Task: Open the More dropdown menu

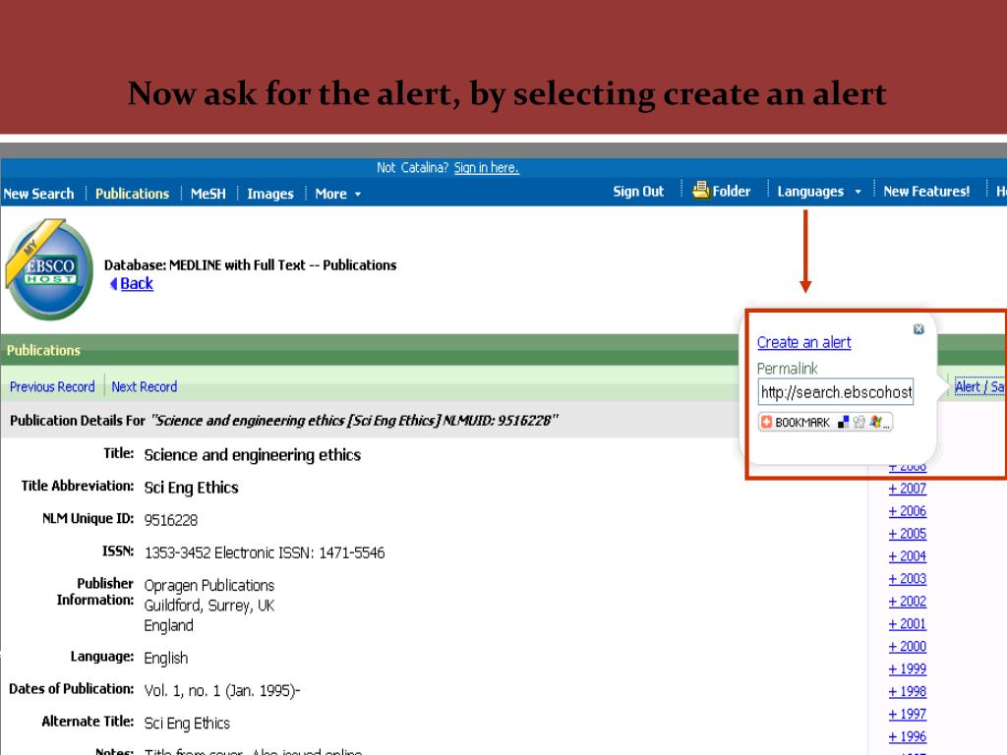Action: 338,194
